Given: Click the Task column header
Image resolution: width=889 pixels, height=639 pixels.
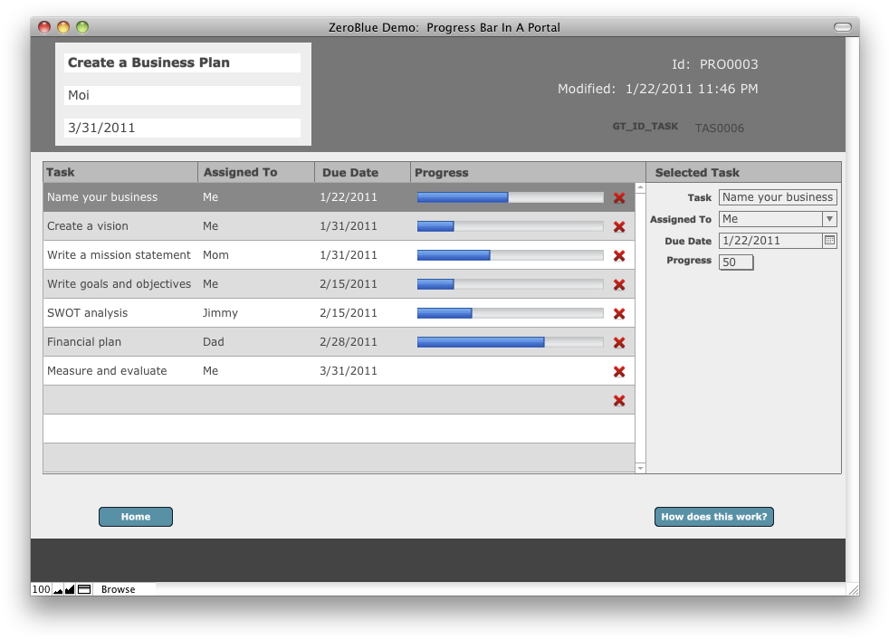Looking at the screenshot, I should pos(120,172).
